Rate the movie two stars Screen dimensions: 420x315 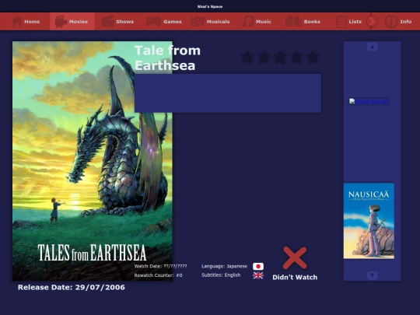(x=264, y=58)
